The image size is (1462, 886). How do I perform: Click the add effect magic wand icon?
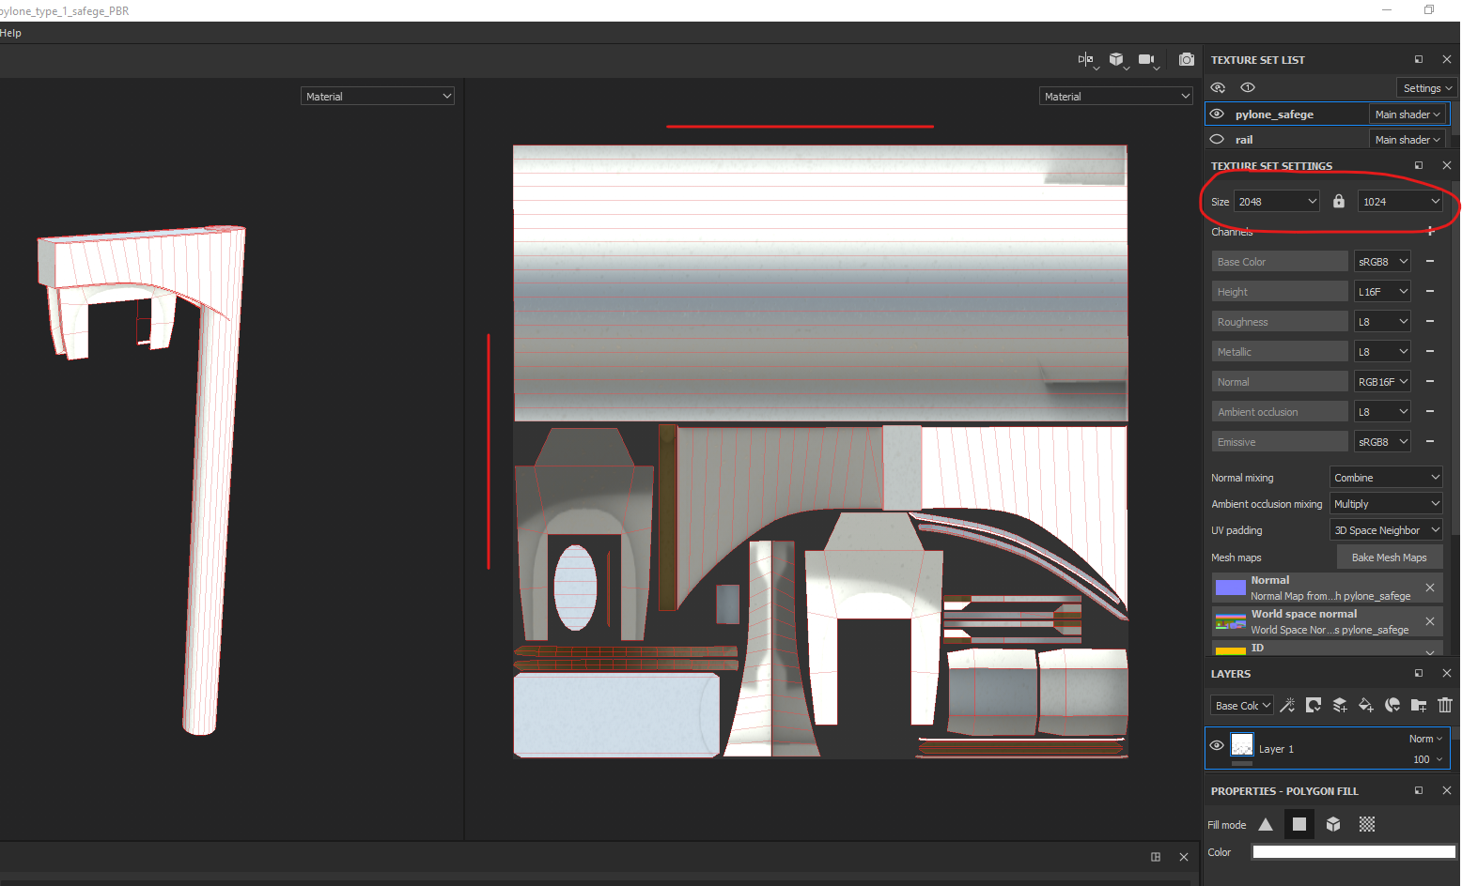tap(1287, 705)
